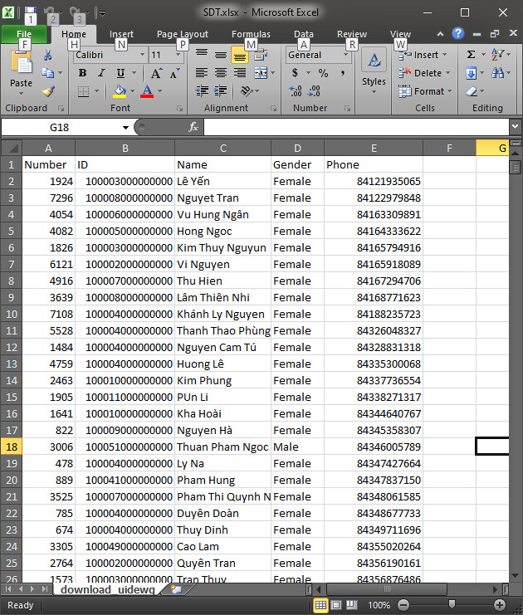Toggle Underline formatting
Viewport: 523px width, 615px height.
[x=120, y=73]
